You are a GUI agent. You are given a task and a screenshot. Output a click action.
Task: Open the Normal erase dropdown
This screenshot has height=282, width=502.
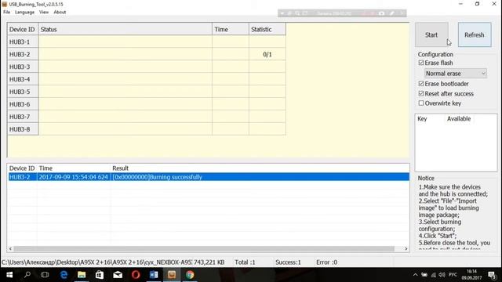455,74
